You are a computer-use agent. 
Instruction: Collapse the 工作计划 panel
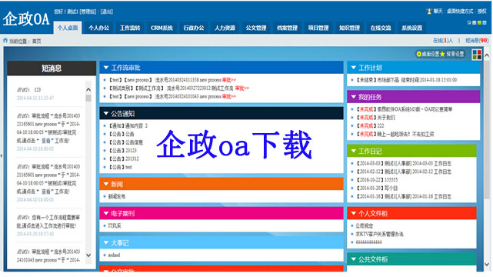tap(353, 68)
